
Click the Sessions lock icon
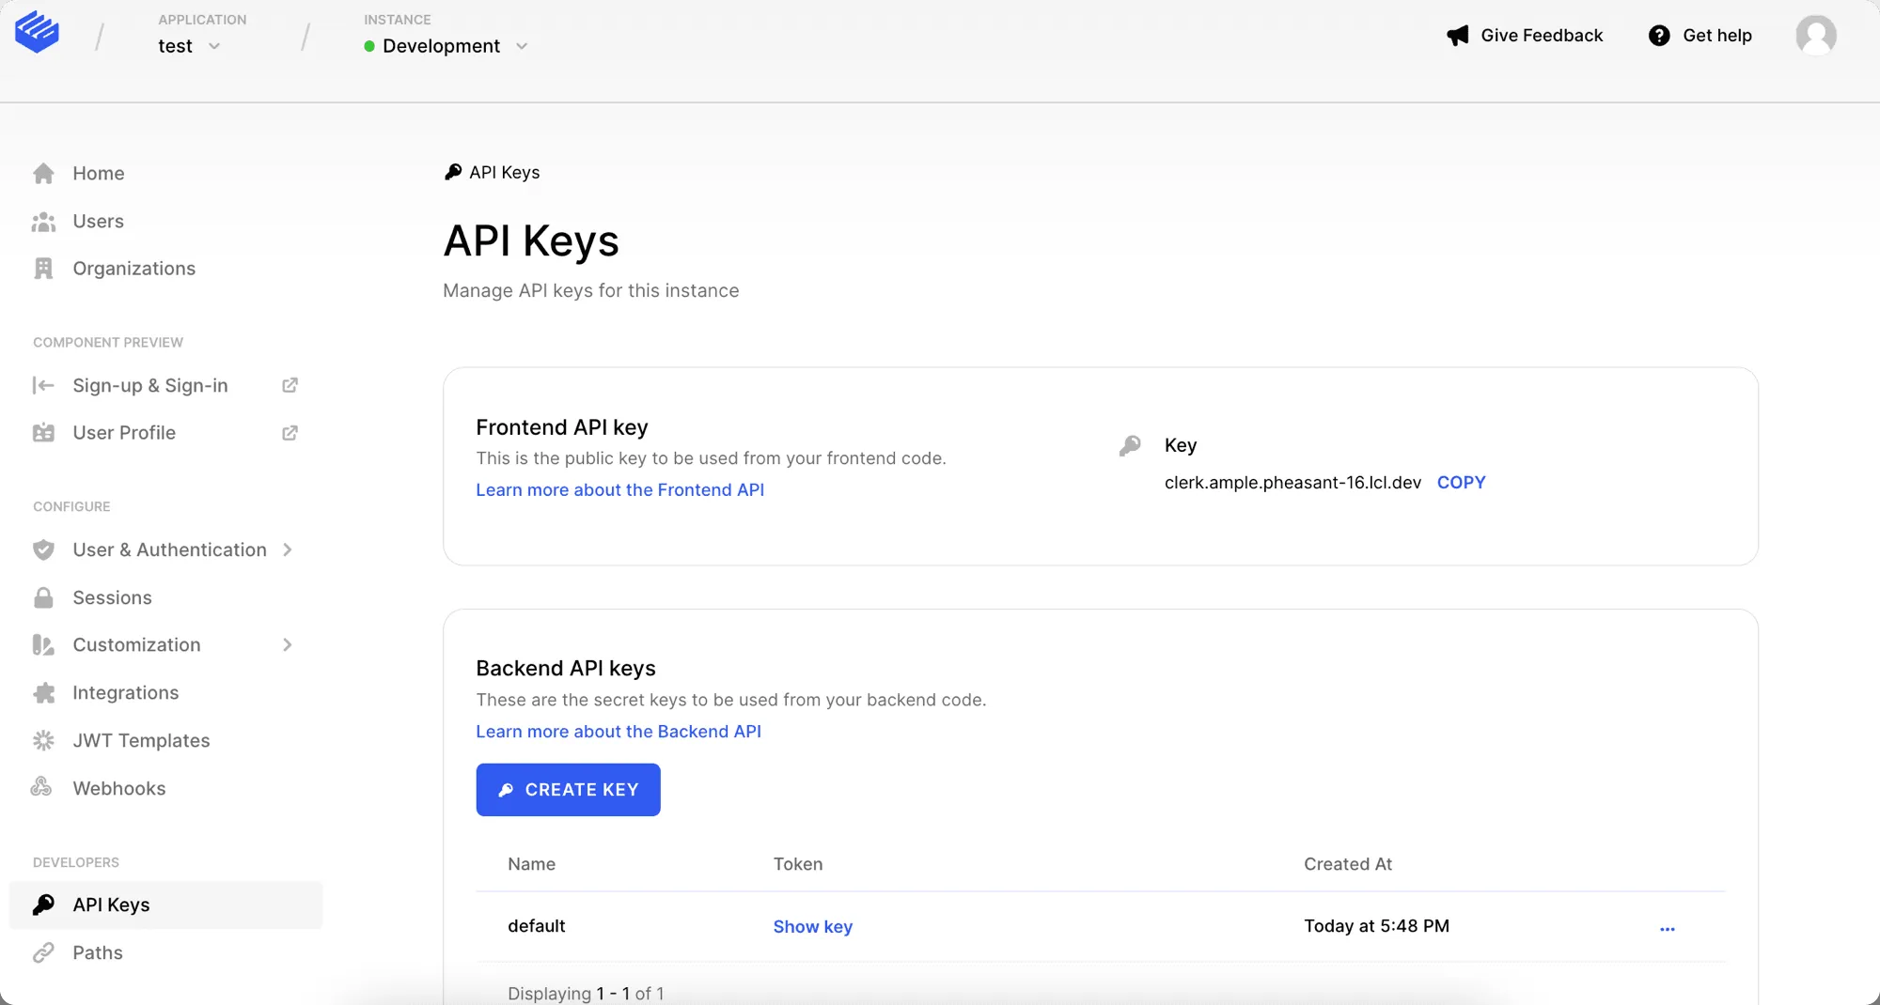[x=43, y=597]
